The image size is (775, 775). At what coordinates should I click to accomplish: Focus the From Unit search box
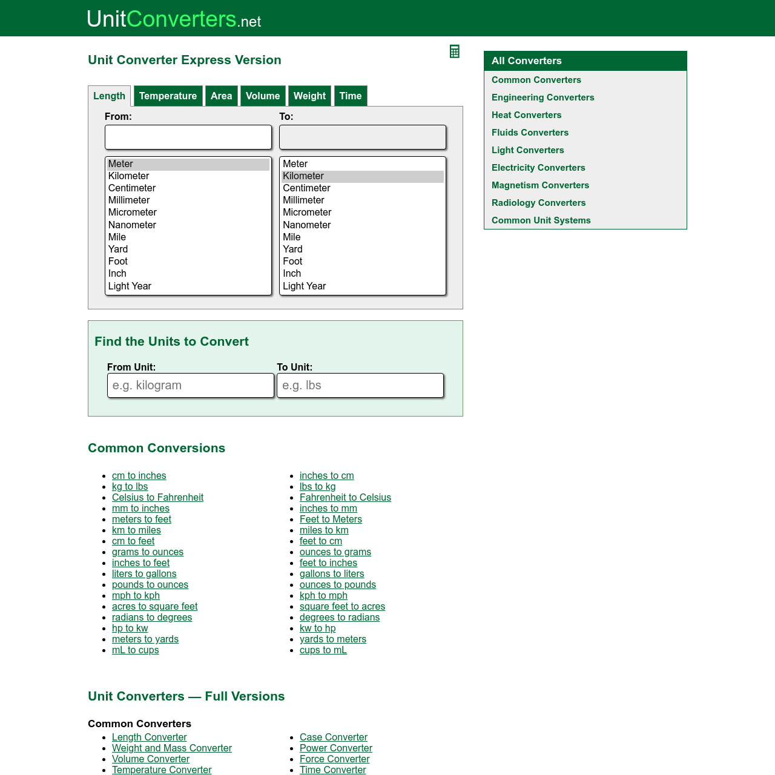[191, 385]
